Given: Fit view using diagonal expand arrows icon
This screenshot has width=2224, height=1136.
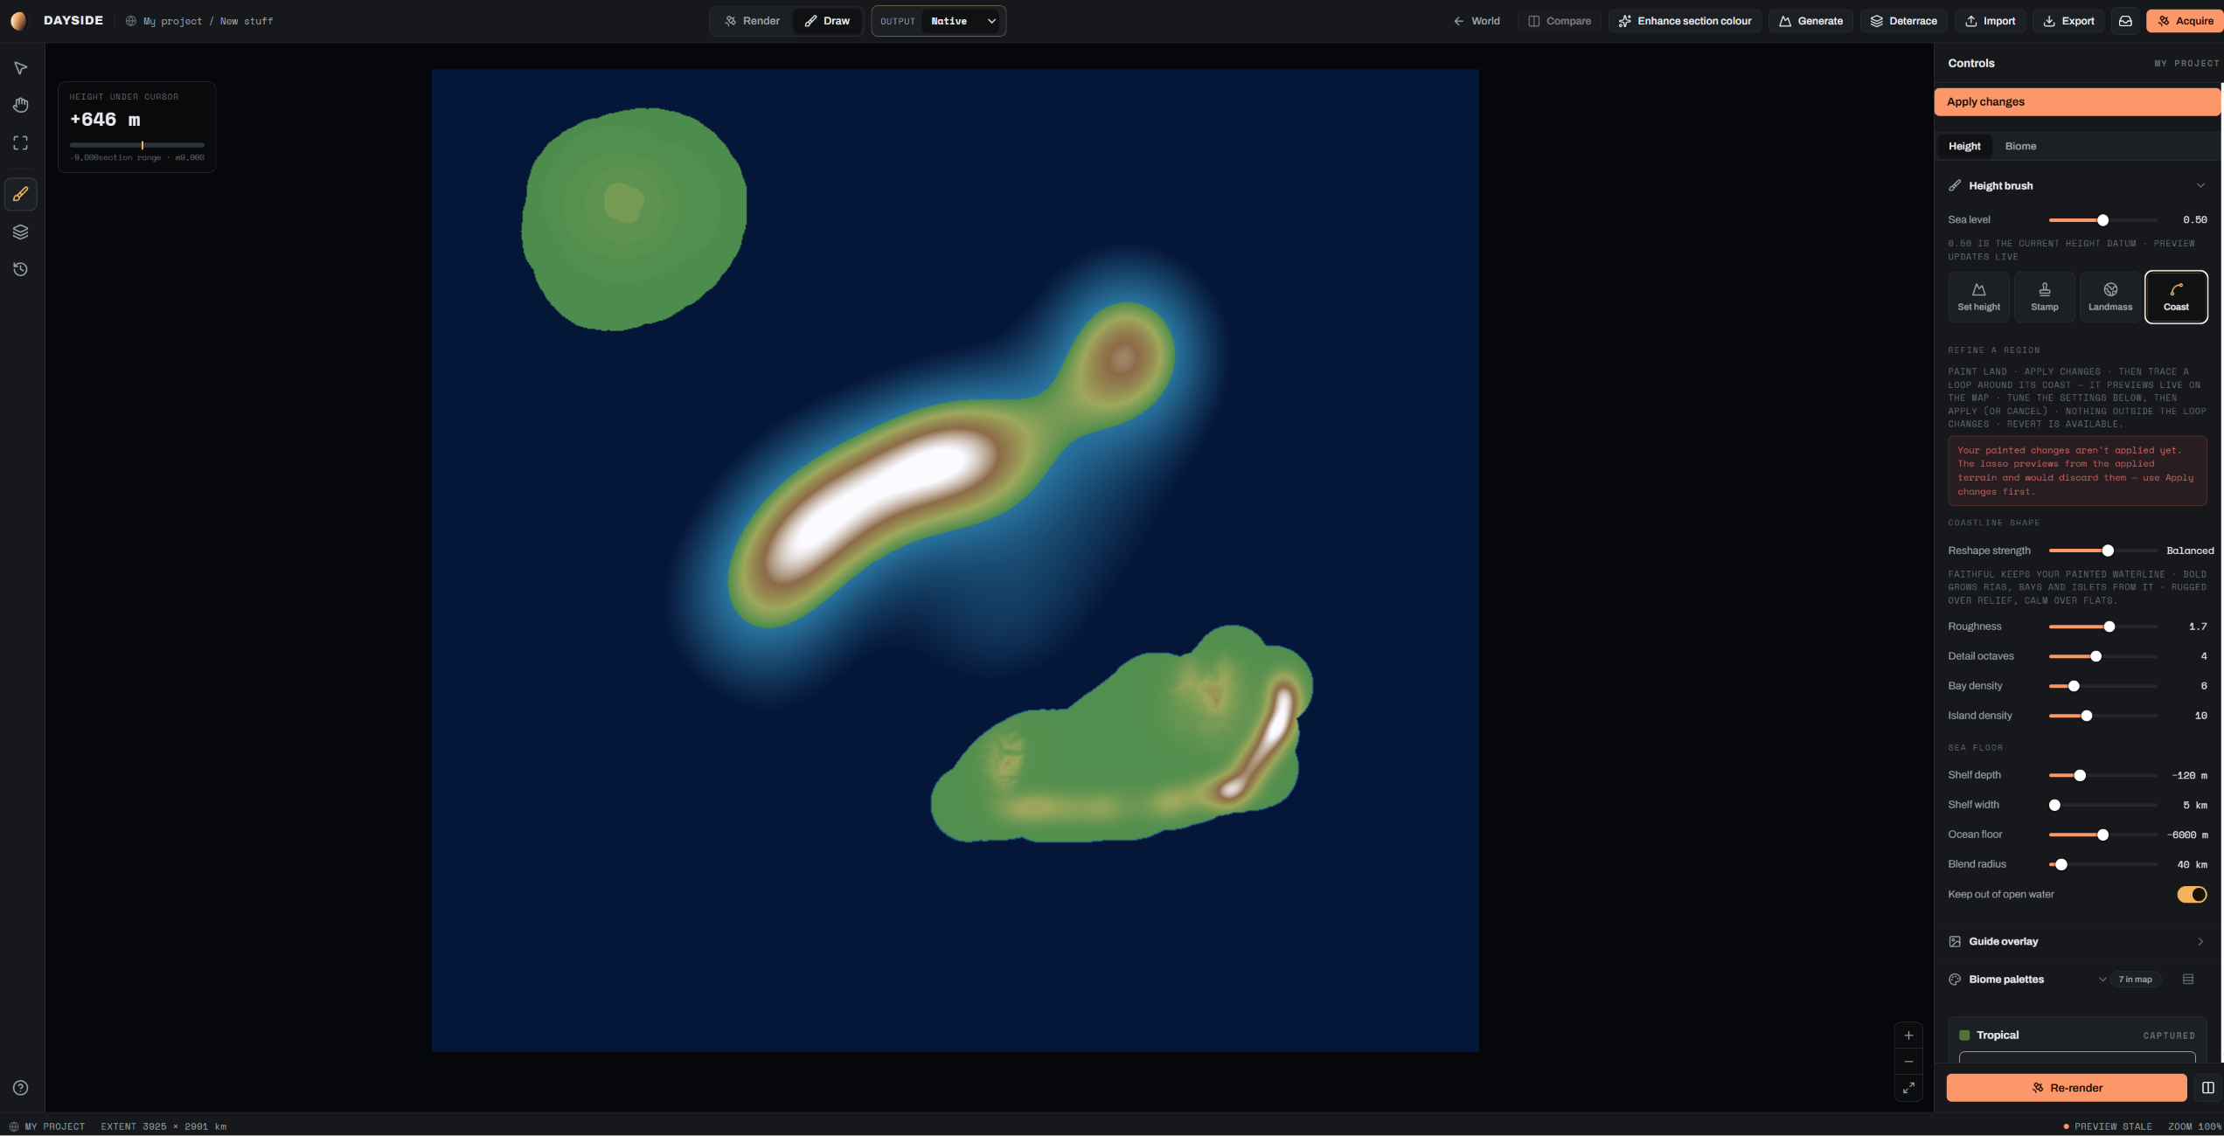Looking at the screenshot, I should (1908, 1088).
